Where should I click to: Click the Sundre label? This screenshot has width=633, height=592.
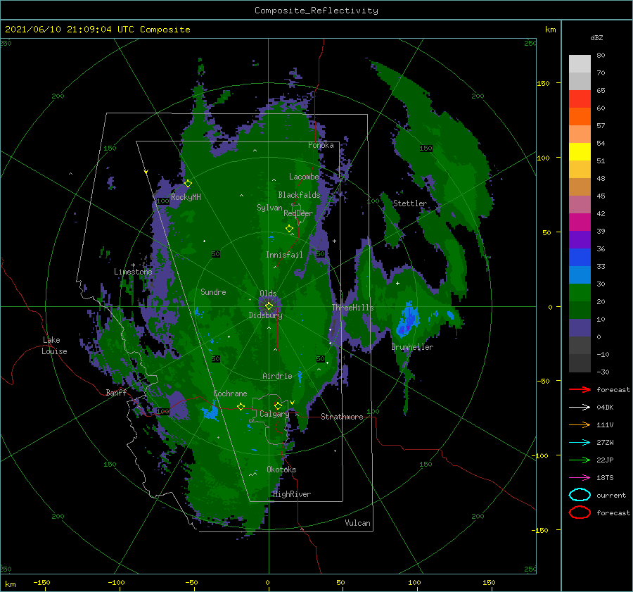213,291
